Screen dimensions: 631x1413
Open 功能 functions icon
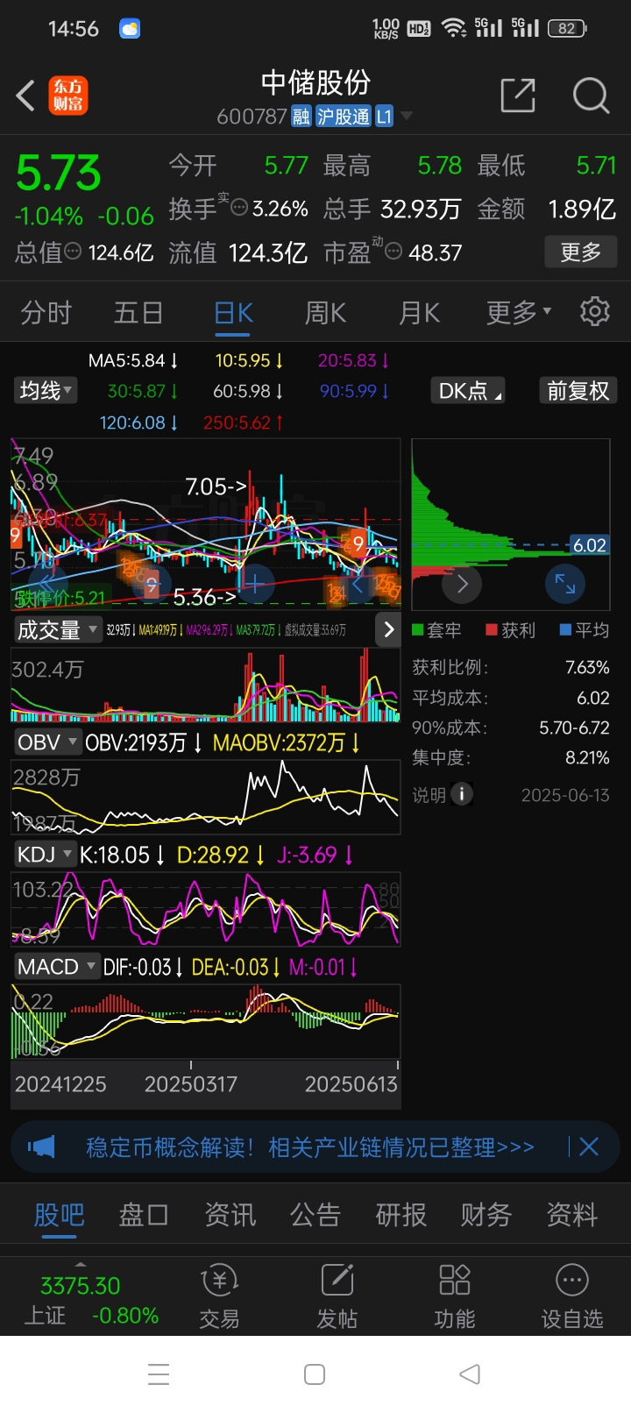(x=454, y=1297)
